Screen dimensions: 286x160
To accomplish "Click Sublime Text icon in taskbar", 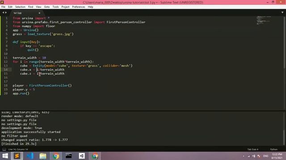I will point(17,156).
